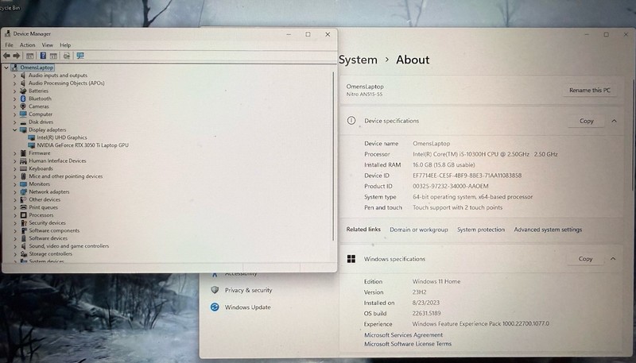Click the Cameras webcam icon

point(23,106)
